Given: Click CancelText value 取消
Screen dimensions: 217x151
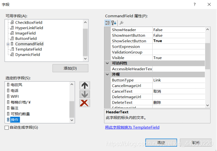Looking at the screenshot, I should pyautogui.click(x=179, y=91).
